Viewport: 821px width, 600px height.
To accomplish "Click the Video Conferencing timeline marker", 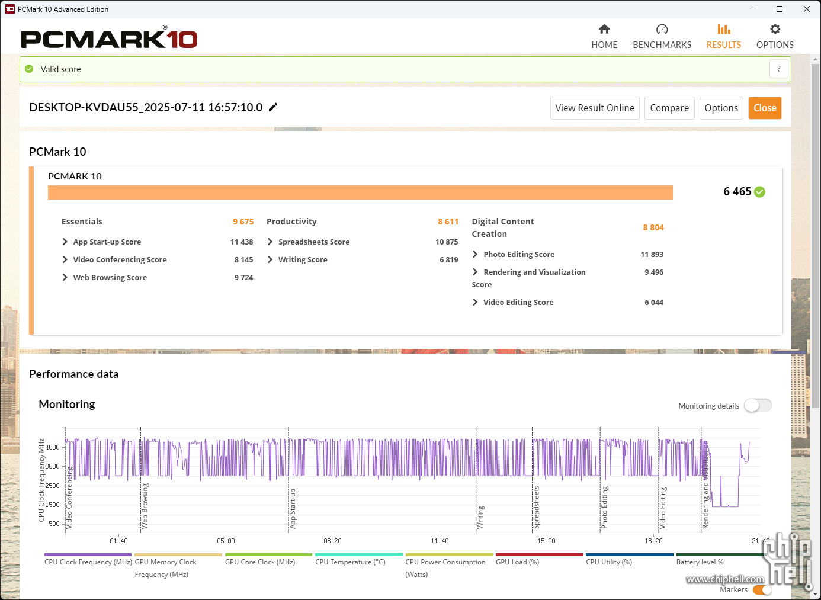I will tap(69, 498).
